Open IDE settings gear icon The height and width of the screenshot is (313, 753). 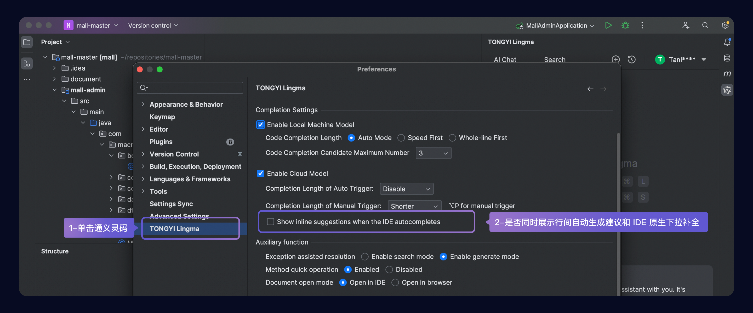725,25
